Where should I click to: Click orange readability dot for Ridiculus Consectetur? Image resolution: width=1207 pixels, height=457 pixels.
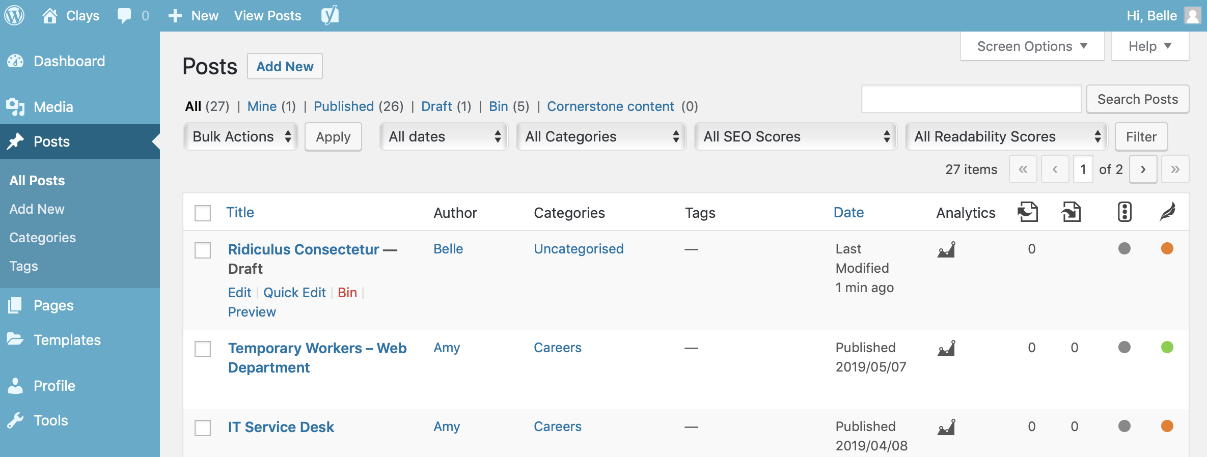(1167, 248)
